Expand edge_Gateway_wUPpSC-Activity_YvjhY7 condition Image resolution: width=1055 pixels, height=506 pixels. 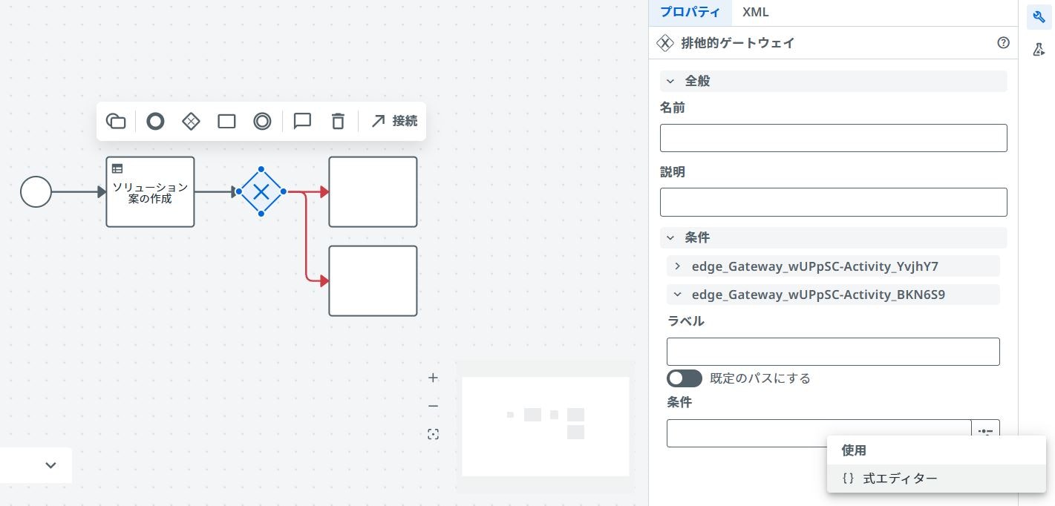click(x=677, y=266)
